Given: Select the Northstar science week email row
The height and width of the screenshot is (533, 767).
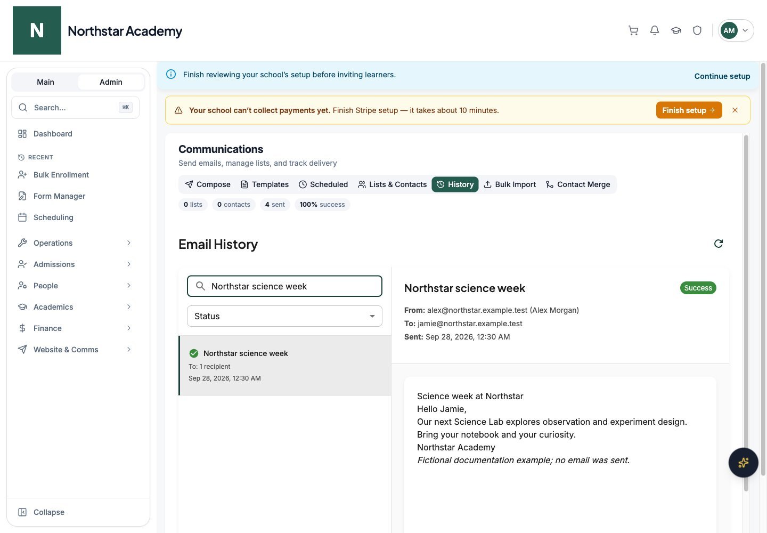Looking at the screenshot, I should pos(285,366).
